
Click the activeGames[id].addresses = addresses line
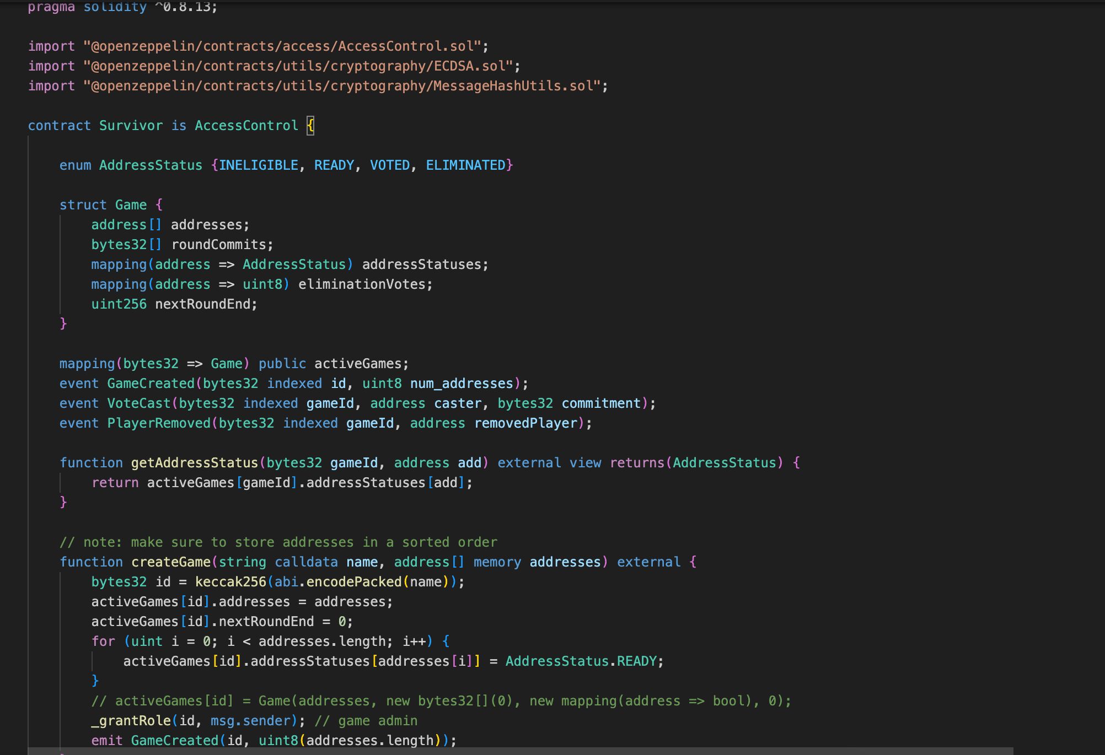242,602
